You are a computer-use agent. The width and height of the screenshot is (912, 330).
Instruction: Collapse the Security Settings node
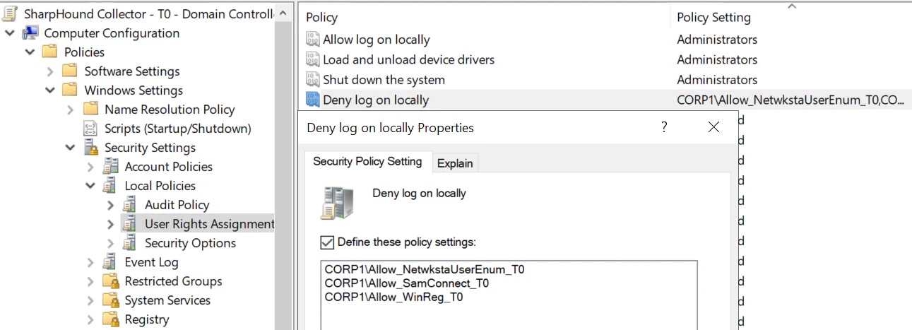pos(70,148)
